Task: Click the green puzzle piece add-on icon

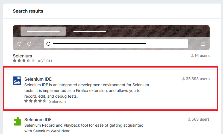Action: 17,121
